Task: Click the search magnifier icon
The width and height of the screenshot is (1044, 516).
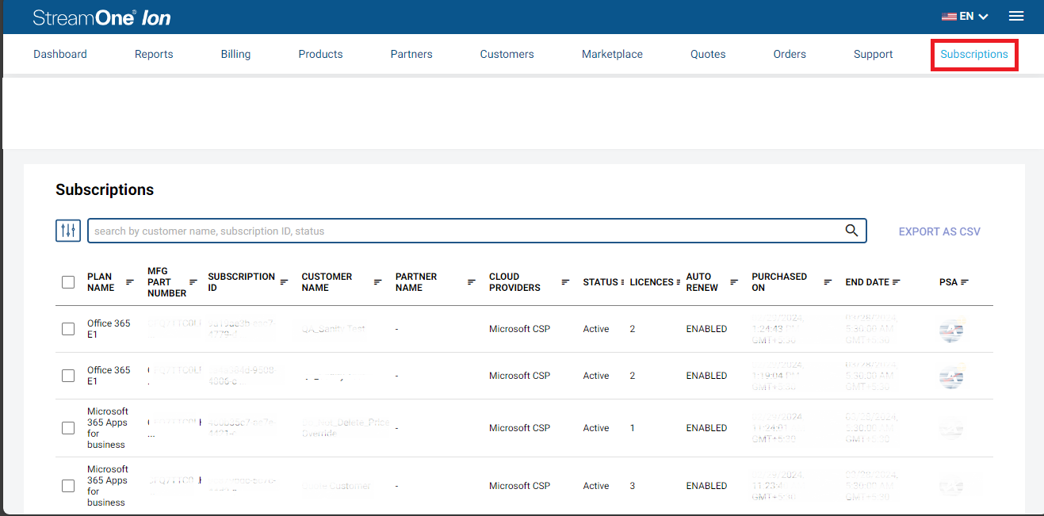Action: (851, 231)
